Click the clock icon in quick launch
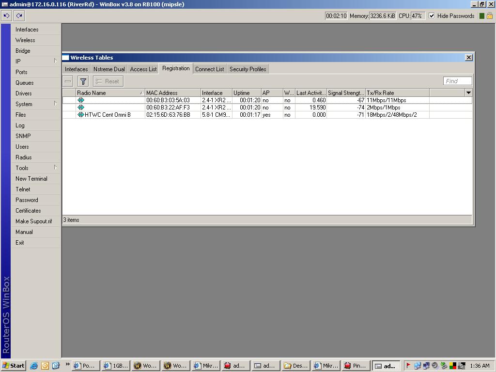 tap(45, 366)
